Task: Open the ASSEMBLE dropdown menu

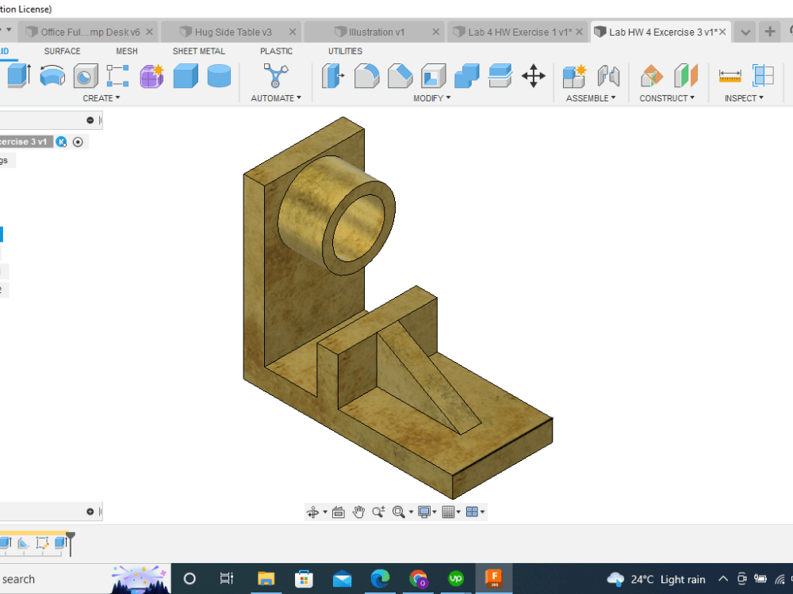Action: point(591,98)
